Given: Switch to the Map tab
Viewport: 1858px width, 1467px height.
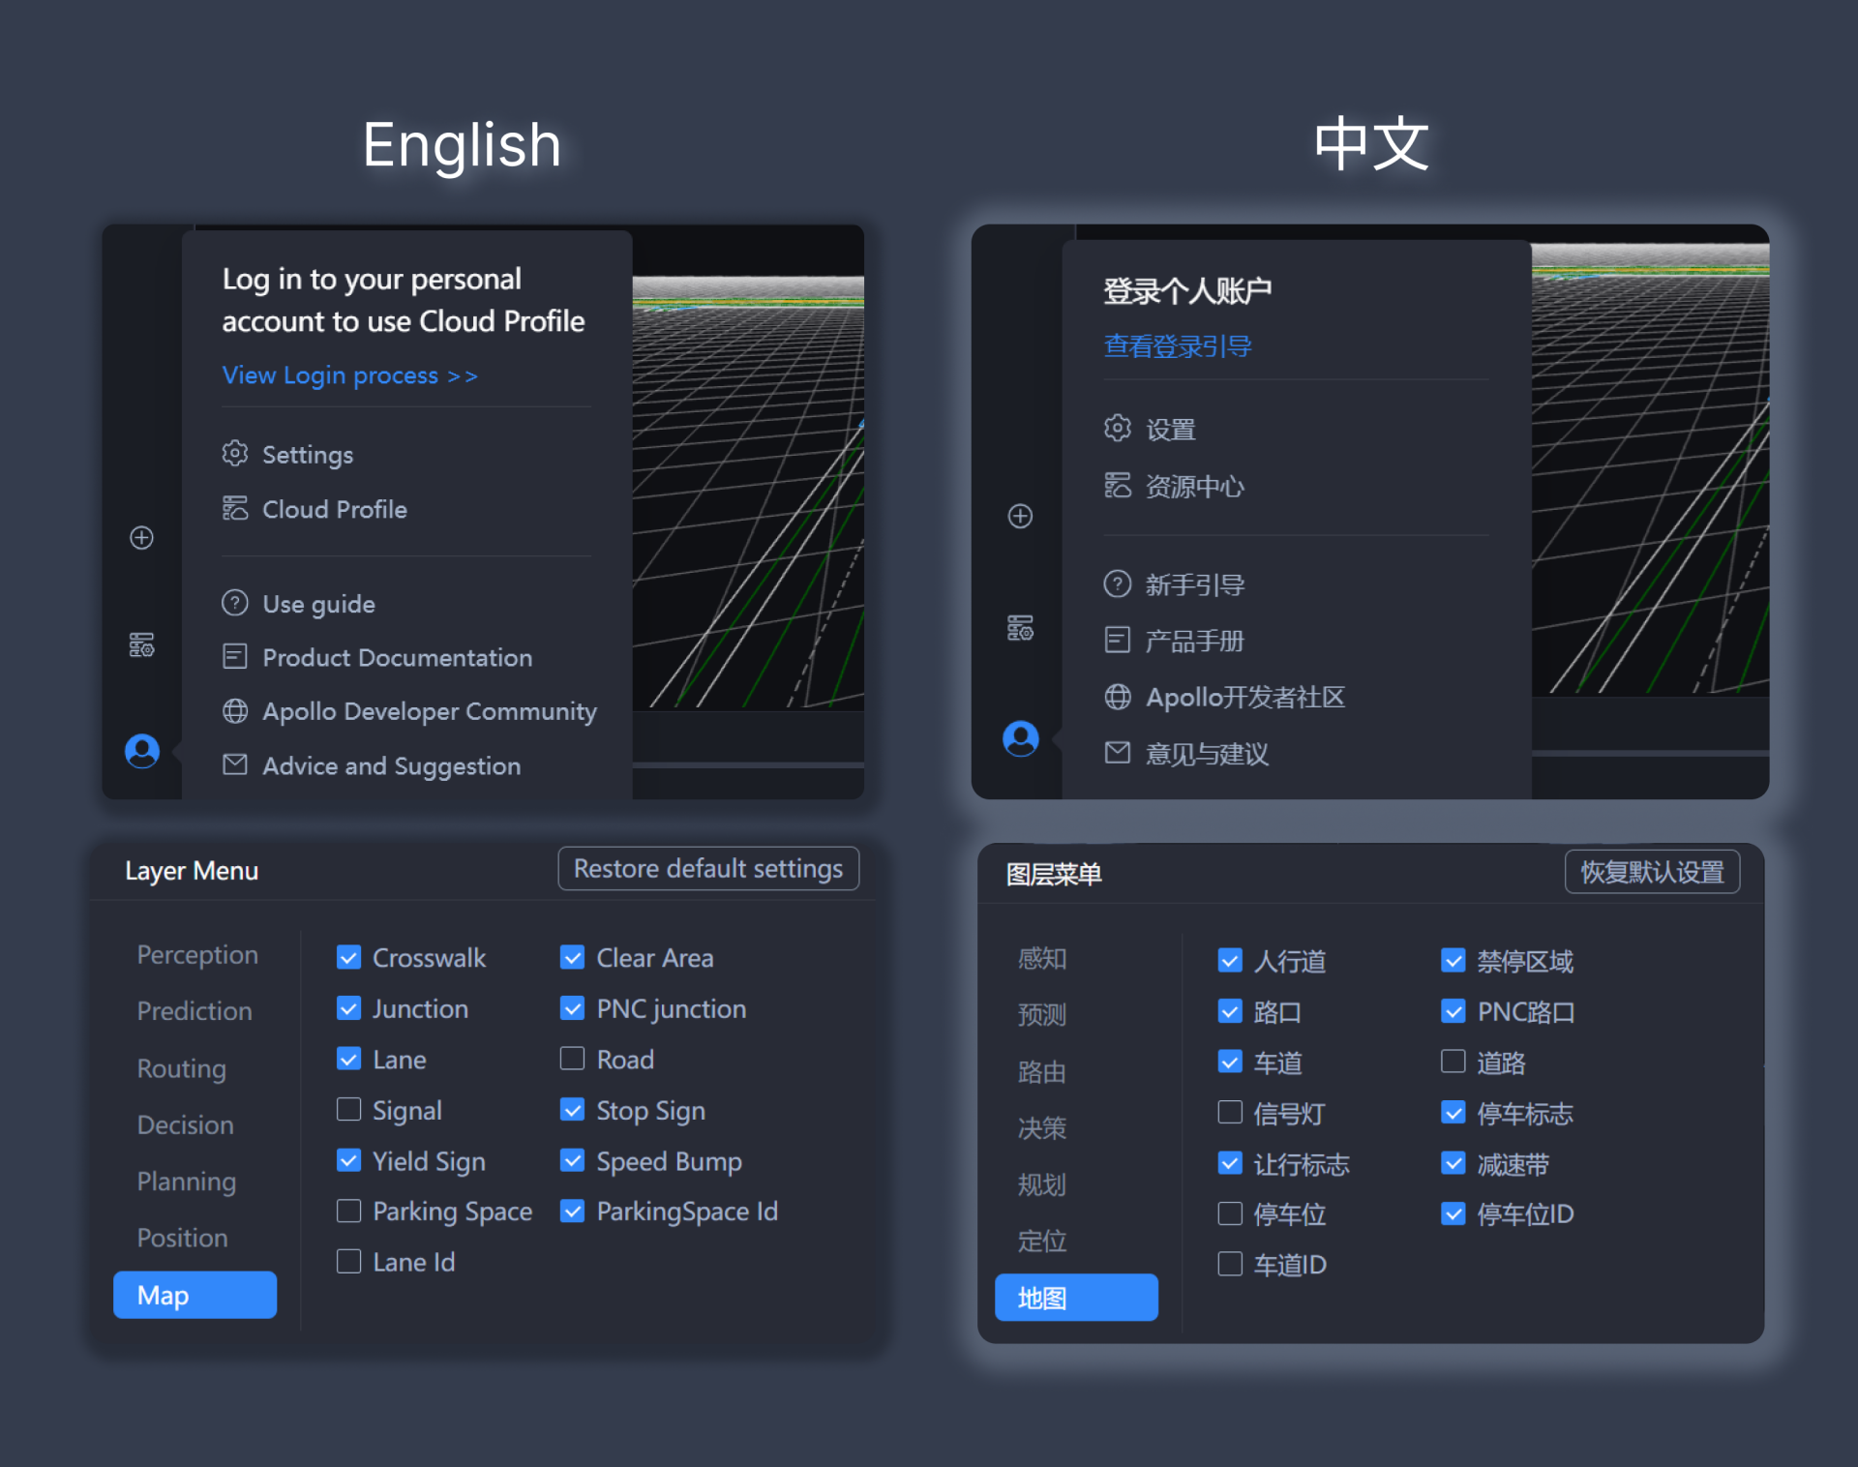Looking at the screenshot, I should 195,1295.
